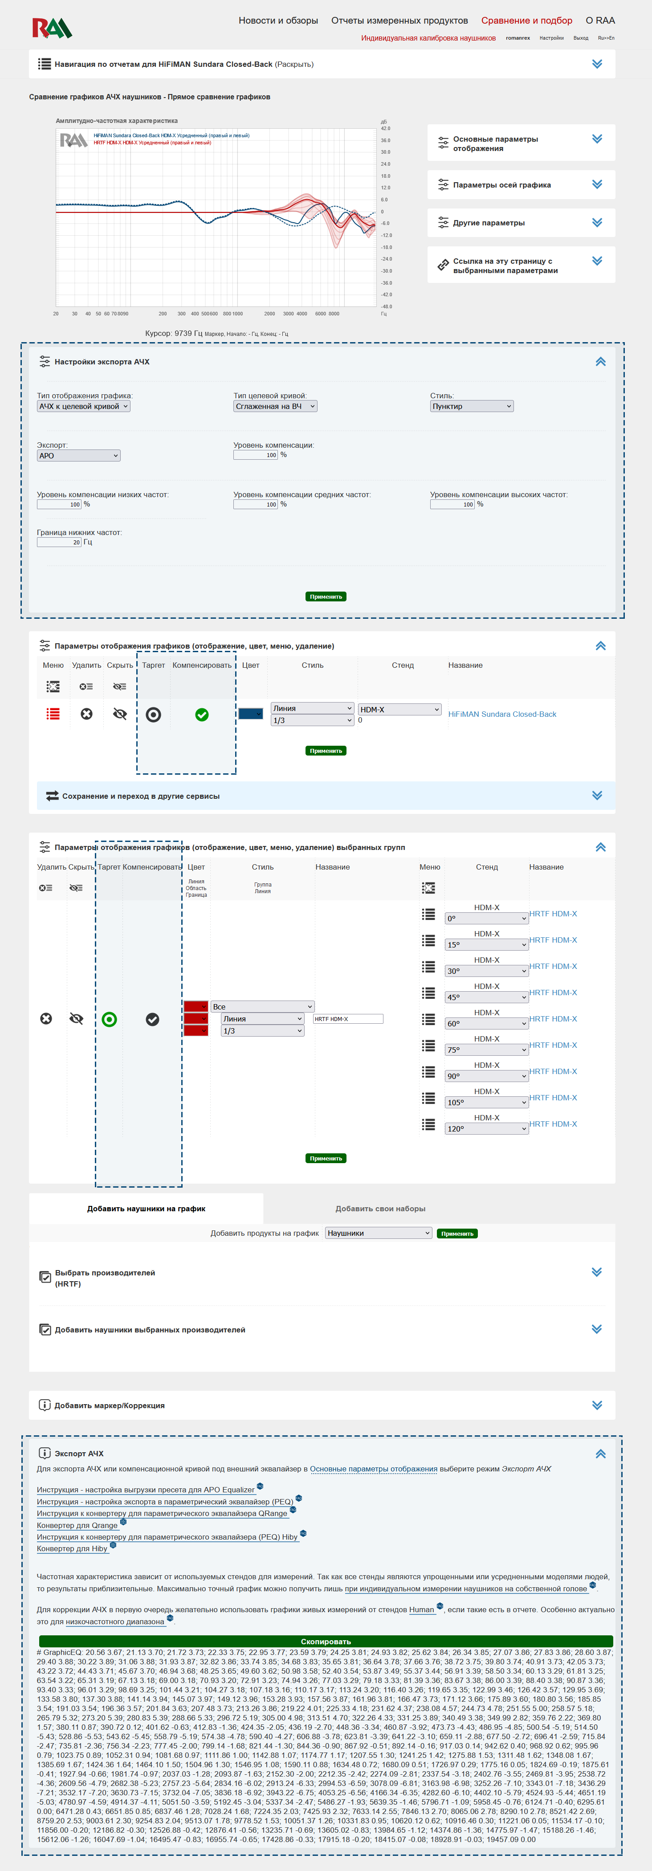Open the Все area dropdown for group
652x1871 pixels.
click(x=263, y=1007)
